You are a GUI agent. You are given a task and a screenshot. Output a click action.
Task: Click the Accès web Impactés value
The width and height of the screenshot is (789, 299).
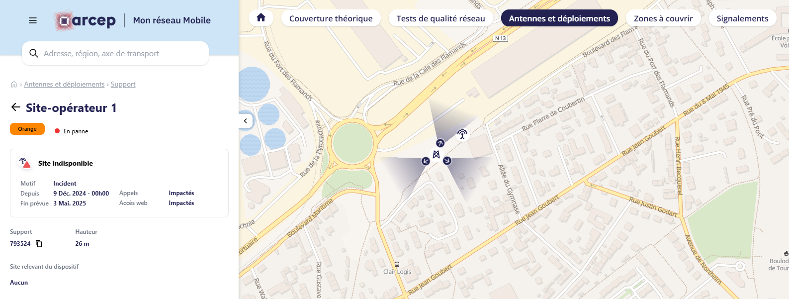[x=181, y=203]
